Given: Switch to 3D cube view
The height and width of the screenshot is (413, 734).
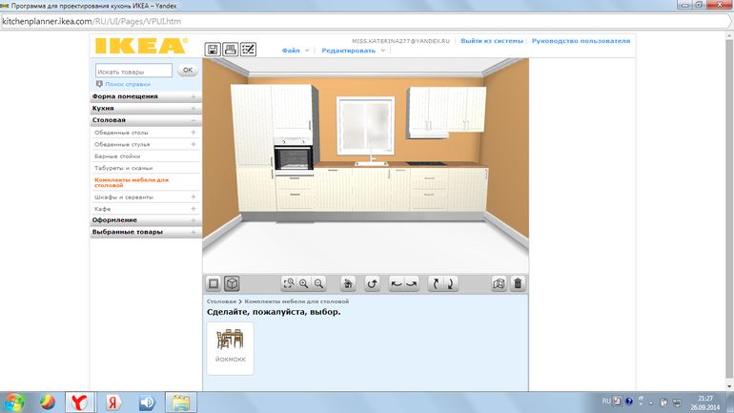Looking at the screenshot, I should tap(231, 284).
